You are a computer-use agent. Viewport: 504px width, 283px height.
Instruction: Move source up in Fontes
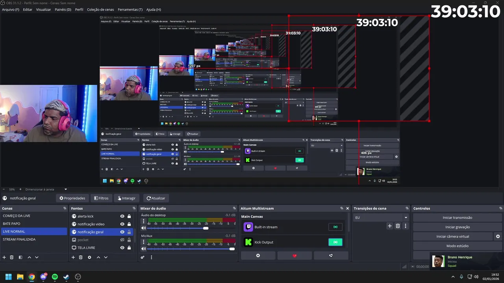[x=98, y=257]
